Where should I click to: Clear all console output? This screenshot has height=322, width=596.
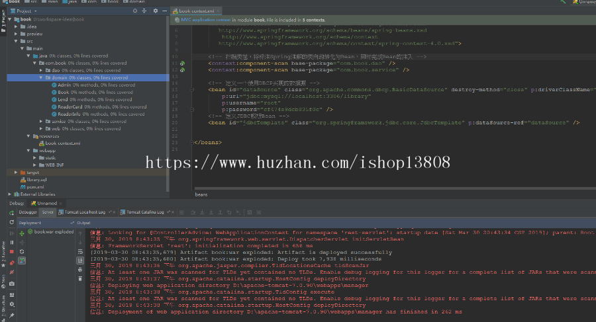pyautogui.click(x=80, y=279)
